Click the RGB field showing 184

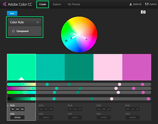[x=128, y=109]
